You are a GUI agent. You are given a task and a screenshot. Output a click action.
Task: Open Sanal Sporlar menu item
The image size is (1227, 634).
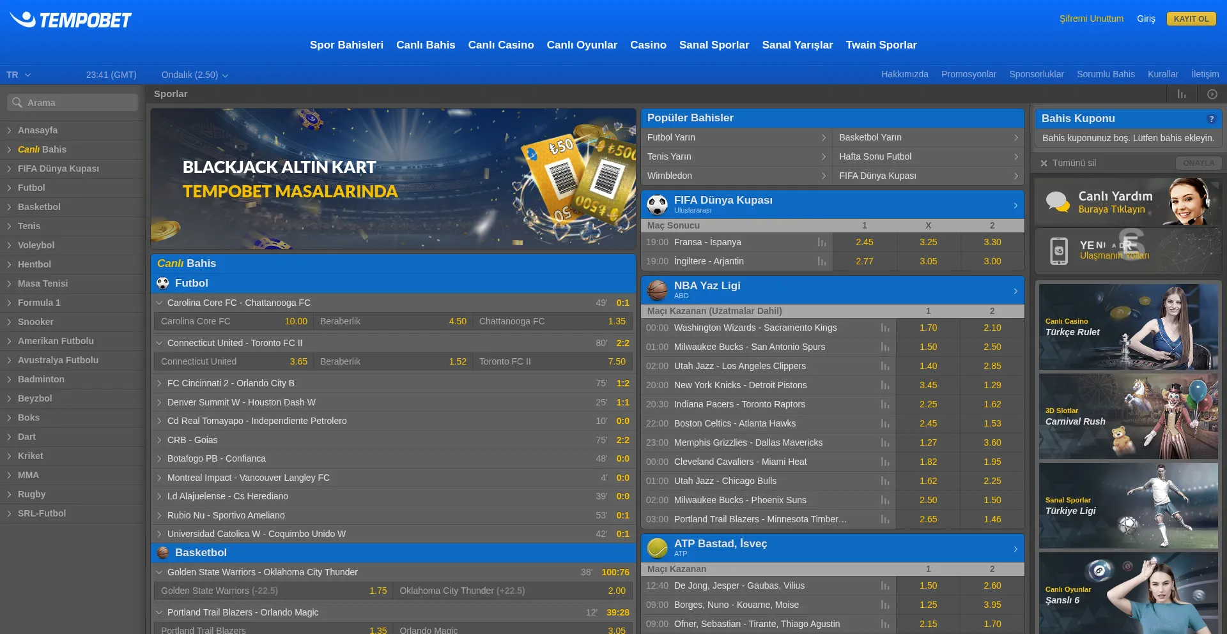tap(714, 45)
